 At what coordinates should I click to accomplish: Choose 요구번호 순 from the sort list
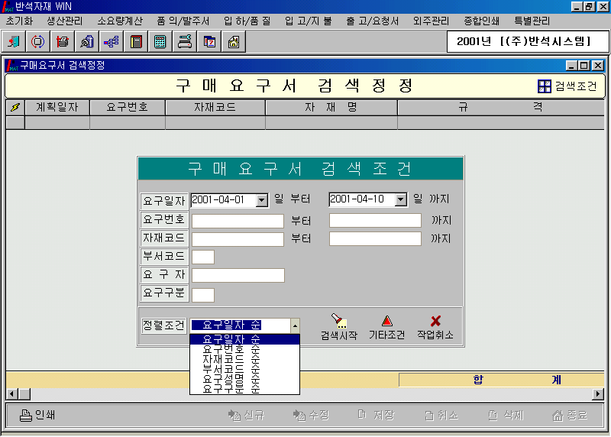coord(231,349)
